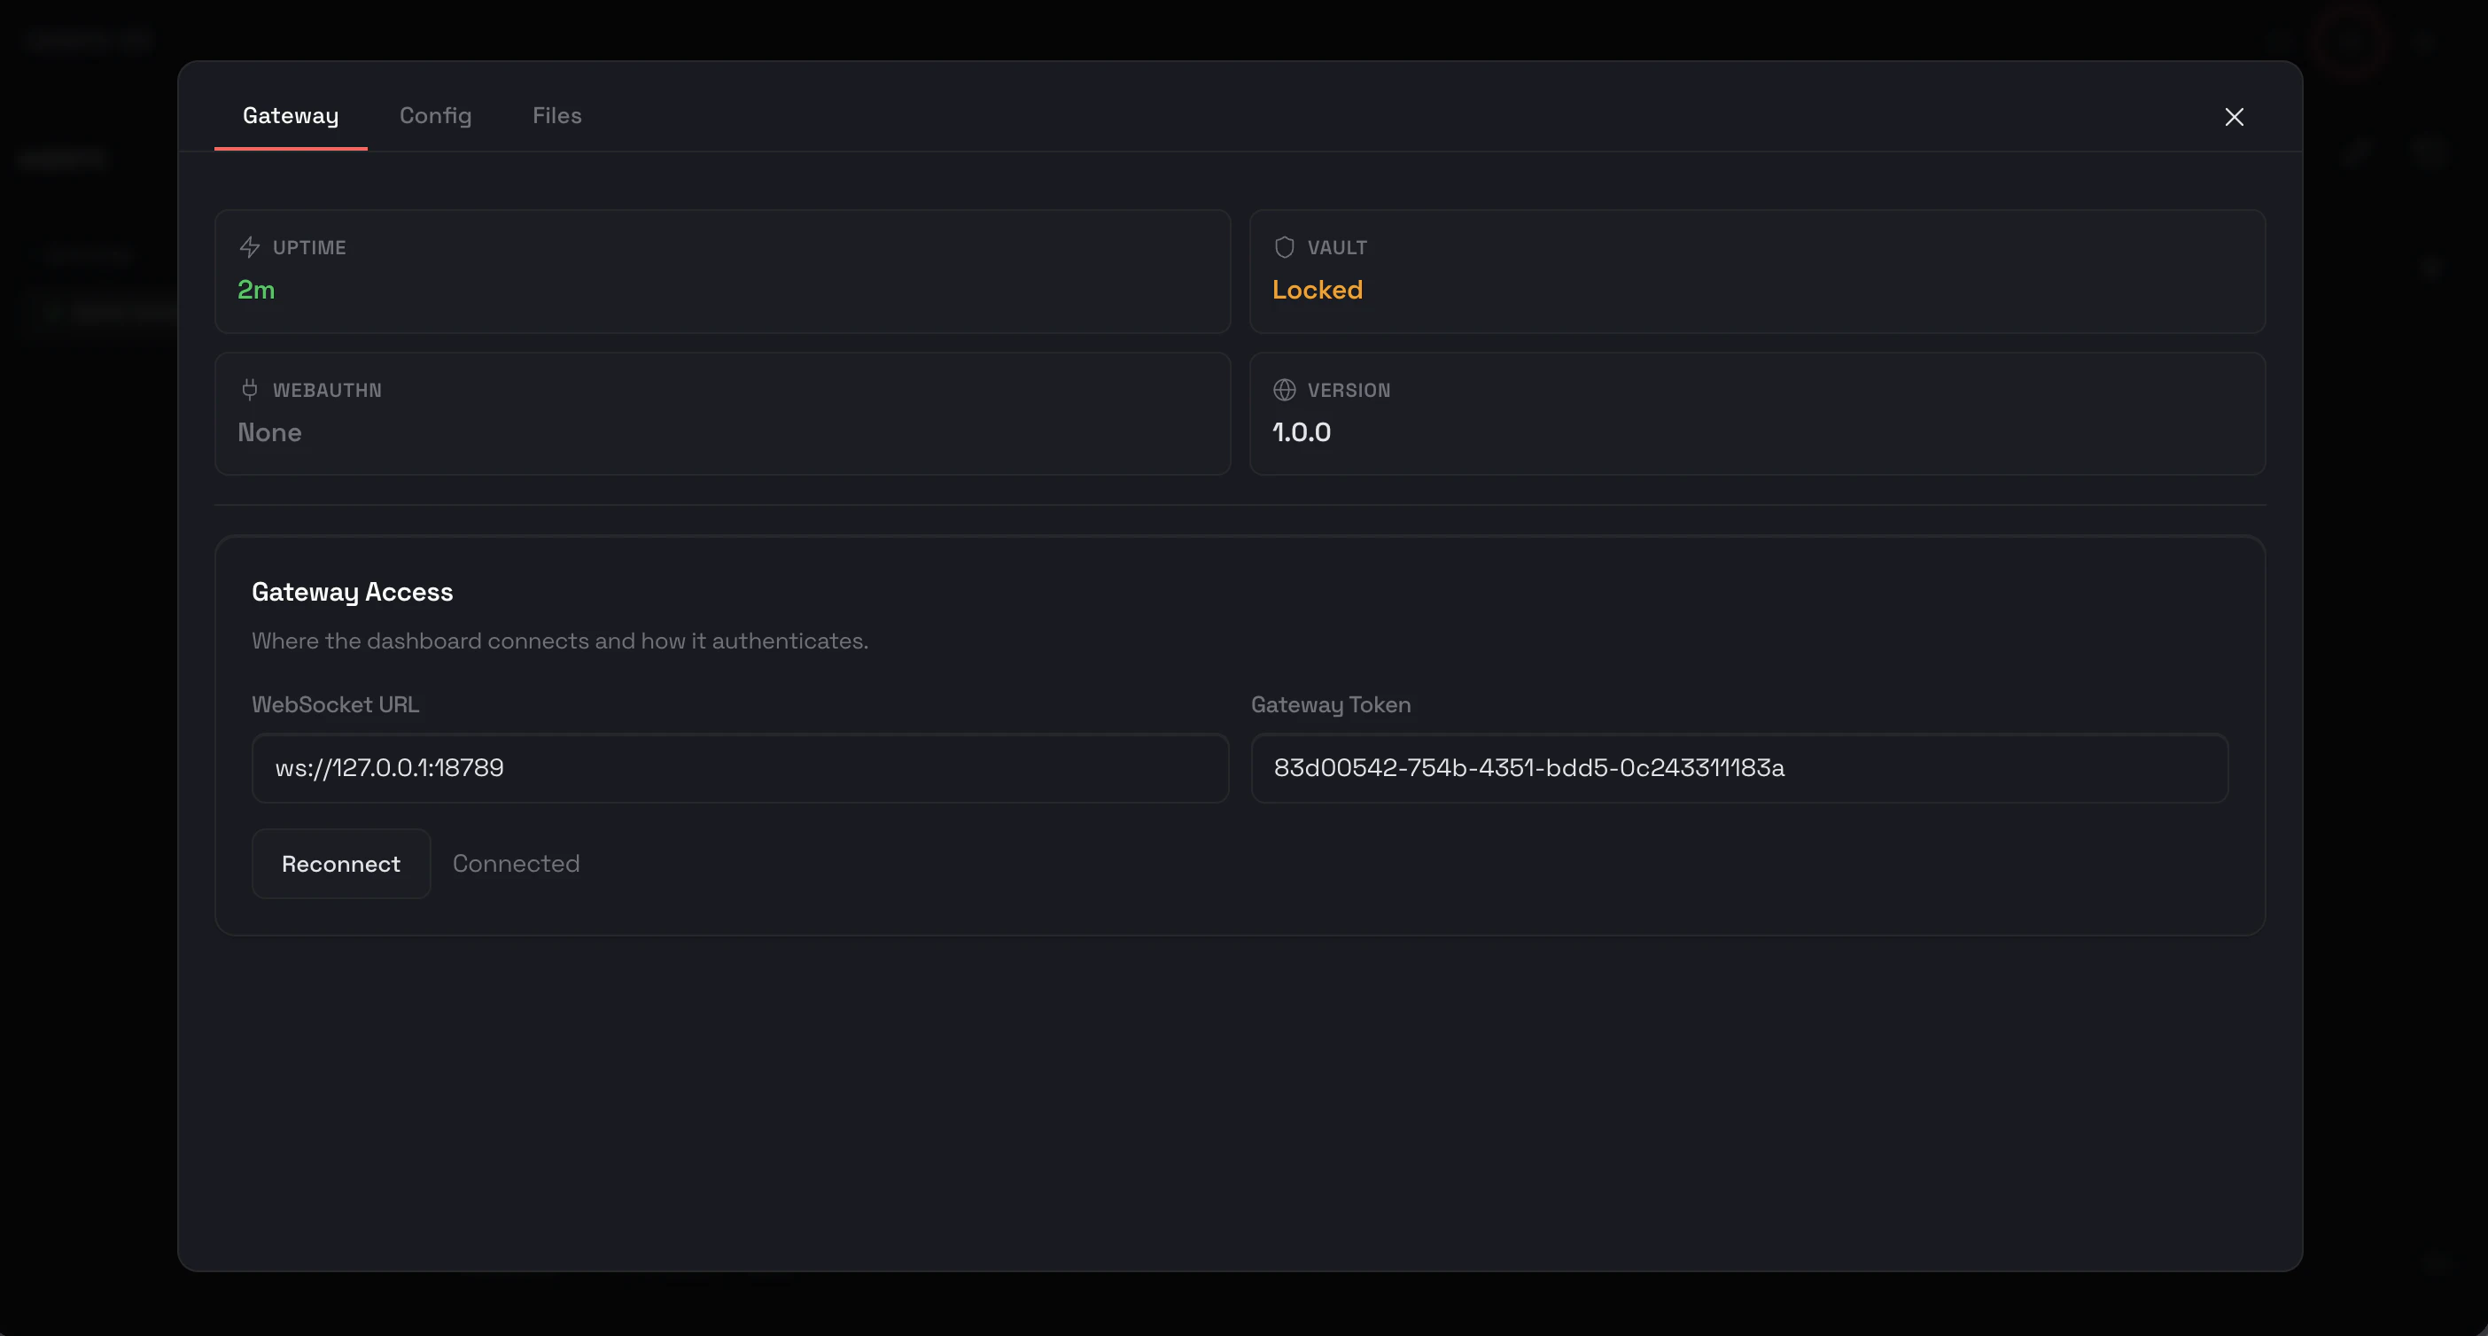The width and height of the screenshot is (2488, 1336).
Task: Switch to the Gateway tab
Action: [290, 116]
